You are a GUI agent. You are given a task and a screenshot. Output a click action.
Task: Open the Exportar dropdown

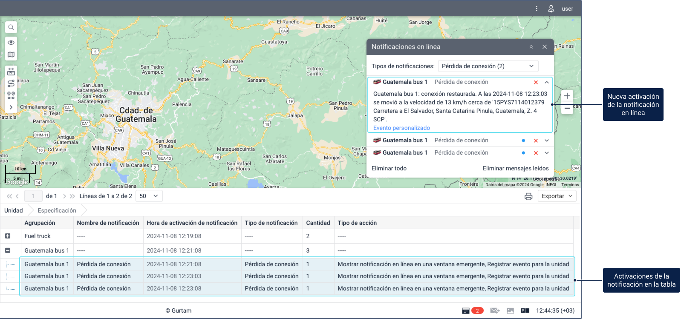pyautogui.click(x=557, y=196)
